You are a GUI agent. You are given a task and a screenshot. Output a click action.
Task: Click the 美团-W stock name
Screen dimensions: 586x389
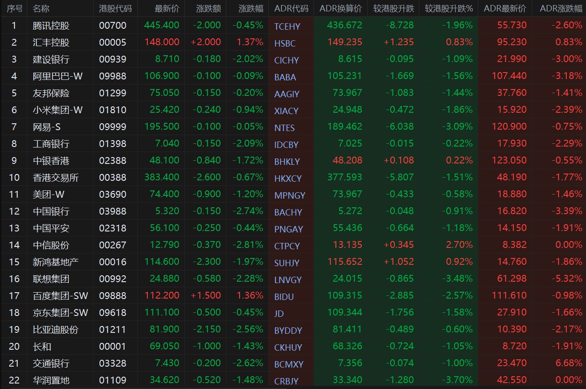pos(49,194)
